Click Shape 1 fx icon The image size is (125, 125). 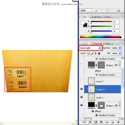[116, 105]
